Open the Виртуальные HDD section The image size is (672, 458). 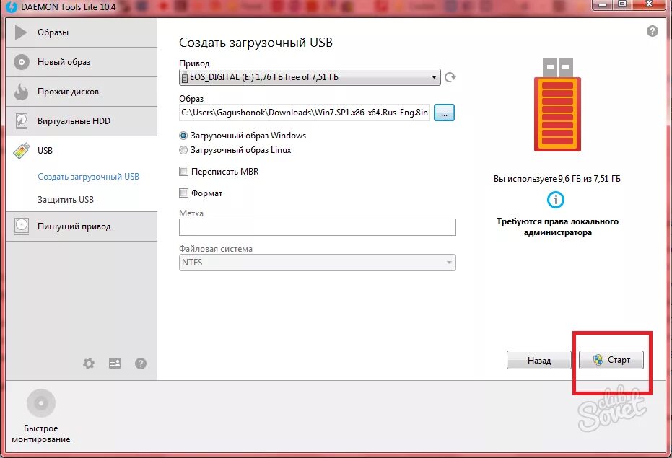pyautogui.click(x=82, y=121)
